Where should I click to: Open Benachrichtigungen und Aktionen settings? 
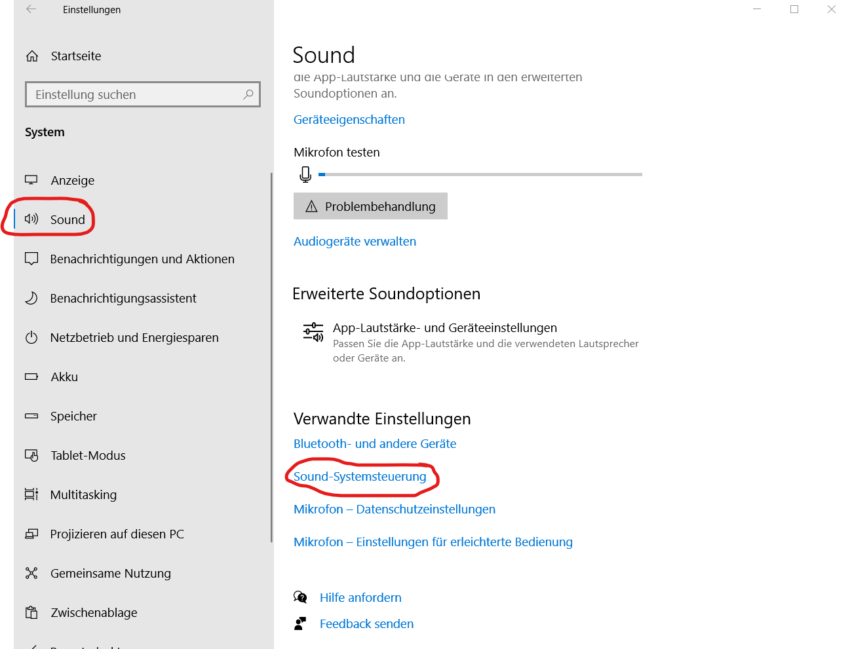pyautogui.click(x=142, y=259)
